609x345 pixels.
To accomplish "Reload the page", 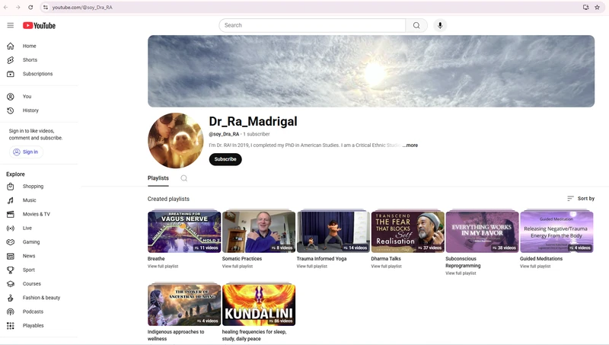I will [x=30, y=8].
